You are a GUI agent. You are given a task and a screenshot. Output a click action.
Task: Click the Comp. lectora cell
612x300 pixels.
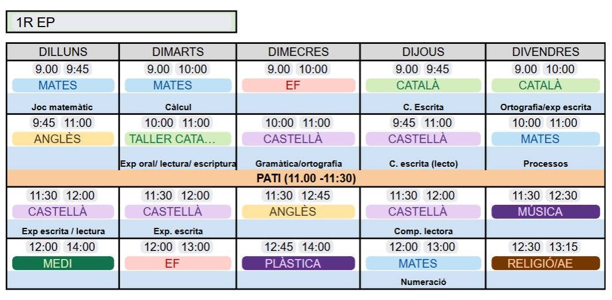[x=423, y=231]
